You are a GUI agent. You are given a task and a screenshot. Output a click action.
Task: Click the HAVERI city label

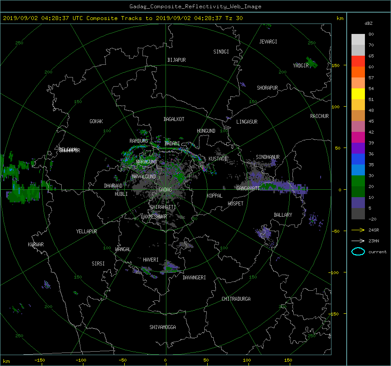(x=151, y=260)
